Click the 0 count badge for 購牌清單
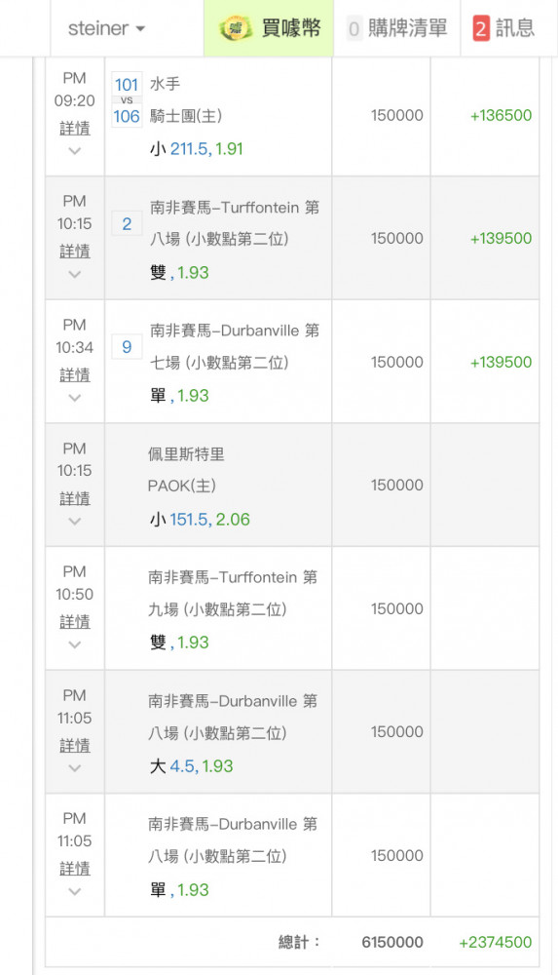Viewport: 558px width, 975px height. [x=353, y=28]
